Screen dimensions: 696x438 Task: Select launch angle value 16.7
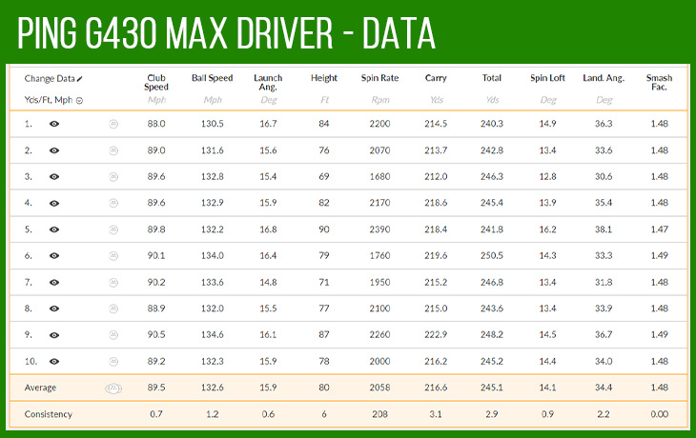pos(268,124)
